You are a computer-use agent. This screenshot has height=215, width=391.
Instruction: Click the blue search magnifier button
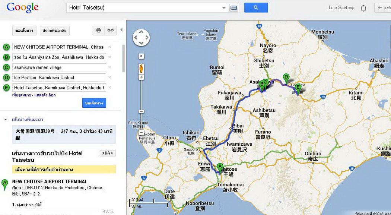[256, 7]
